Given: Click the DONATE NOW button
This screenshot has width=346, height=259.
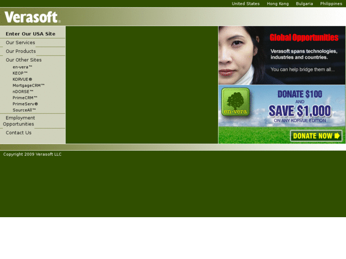Looking at the screenshot, I should pyautogui.click(x=316, y=136).
